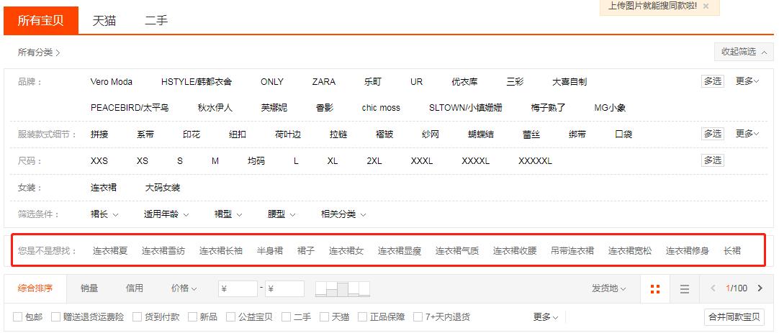Image resolution: width=779 pixels, height=333 pixels.
Task: Open the 腰型 filter dropdown
Action: 282,214
